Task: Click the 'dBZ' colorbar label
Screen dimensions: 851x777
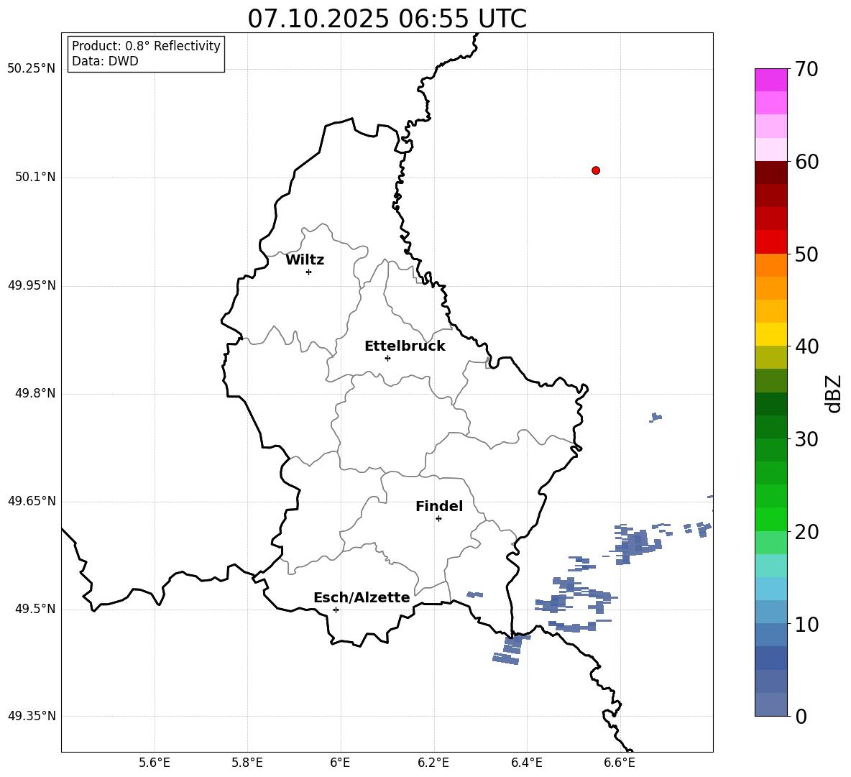Action: tap(834, 393)
